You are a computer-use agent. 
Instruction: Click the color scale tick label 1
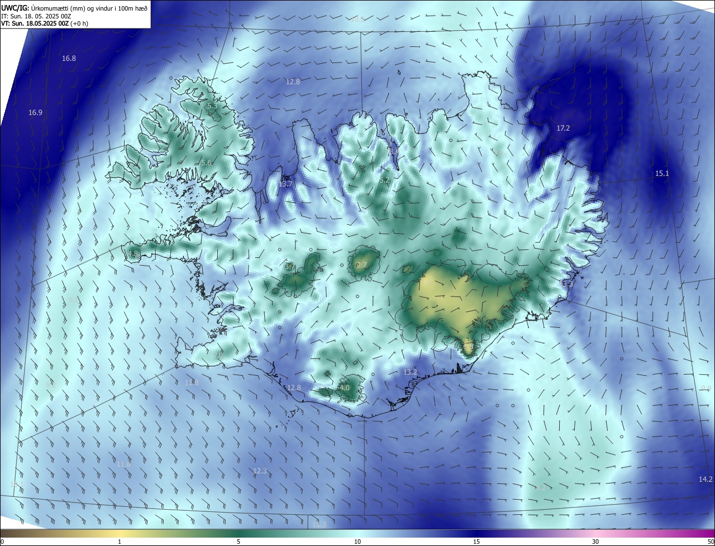pyautogui.click(x=120, y=542)
